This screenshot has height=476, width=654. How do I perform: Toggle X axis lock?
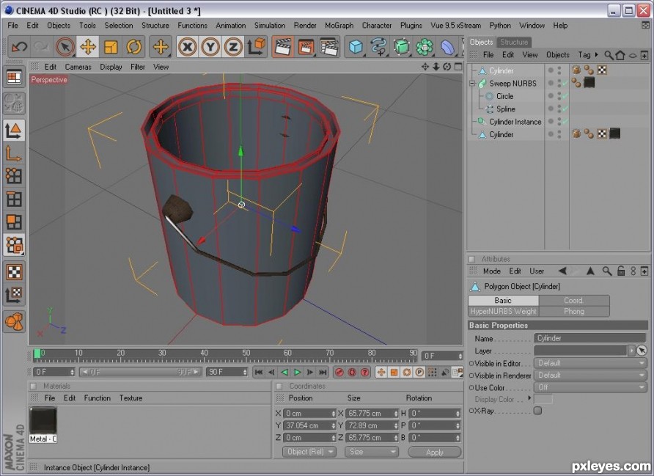[188, 47]
